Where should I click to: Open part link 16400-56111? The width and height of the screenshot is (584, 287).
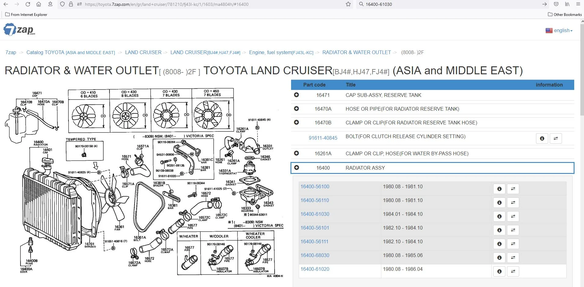coord(314,242)
